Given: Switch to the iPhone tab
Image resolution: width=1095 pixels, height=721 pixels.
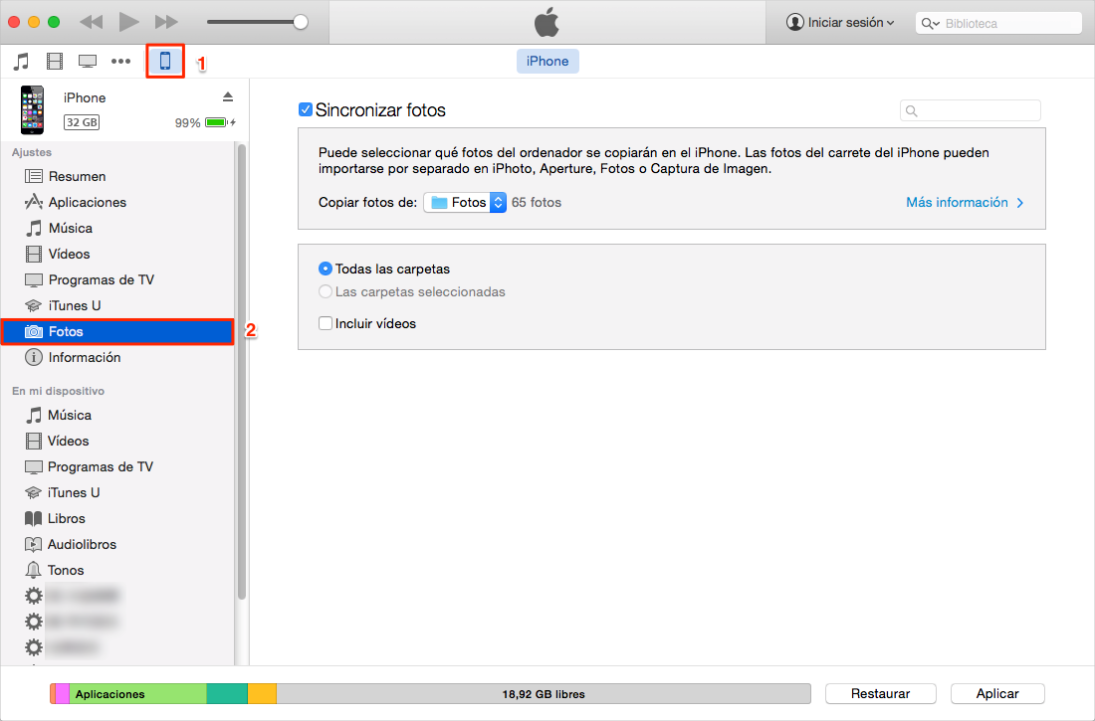Looking at the screenshot, I should click(x=547, y=61).
